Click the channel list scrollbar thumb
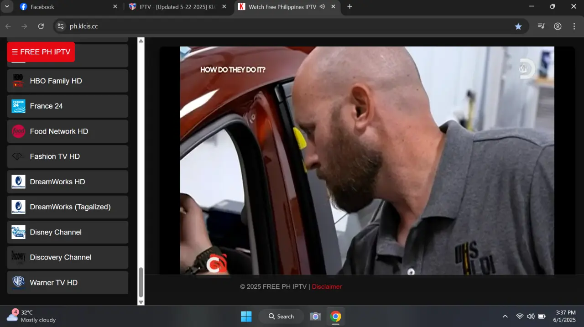The height and width of the screenshot is (327, 584). [141, 283]
